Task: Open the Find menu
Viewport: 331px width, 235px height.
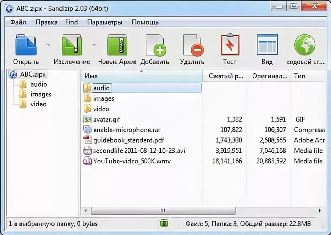Action: click(x=71, y=22)
